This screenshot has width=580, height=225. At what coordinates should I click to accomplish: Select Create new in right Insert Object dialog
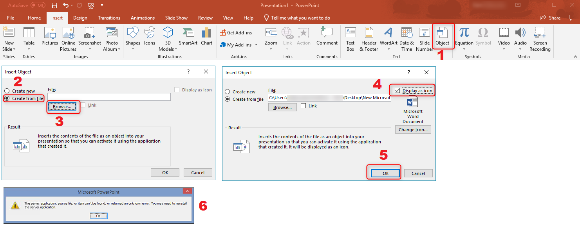240,92
